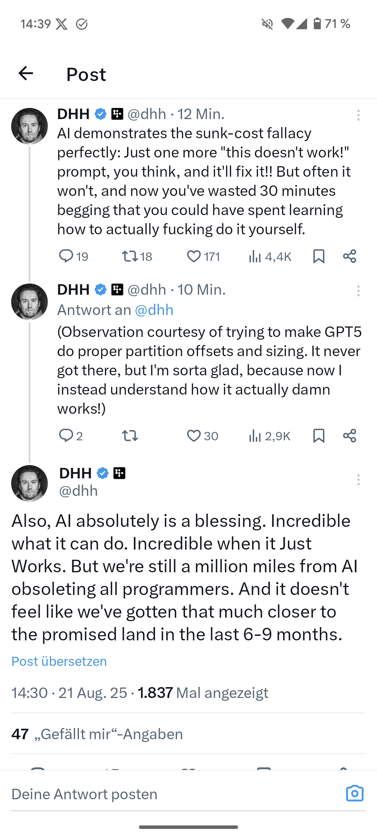Open more options for the 12 Min. post
The height and width of the screenshot is (838, 377).
coord(358,115)
